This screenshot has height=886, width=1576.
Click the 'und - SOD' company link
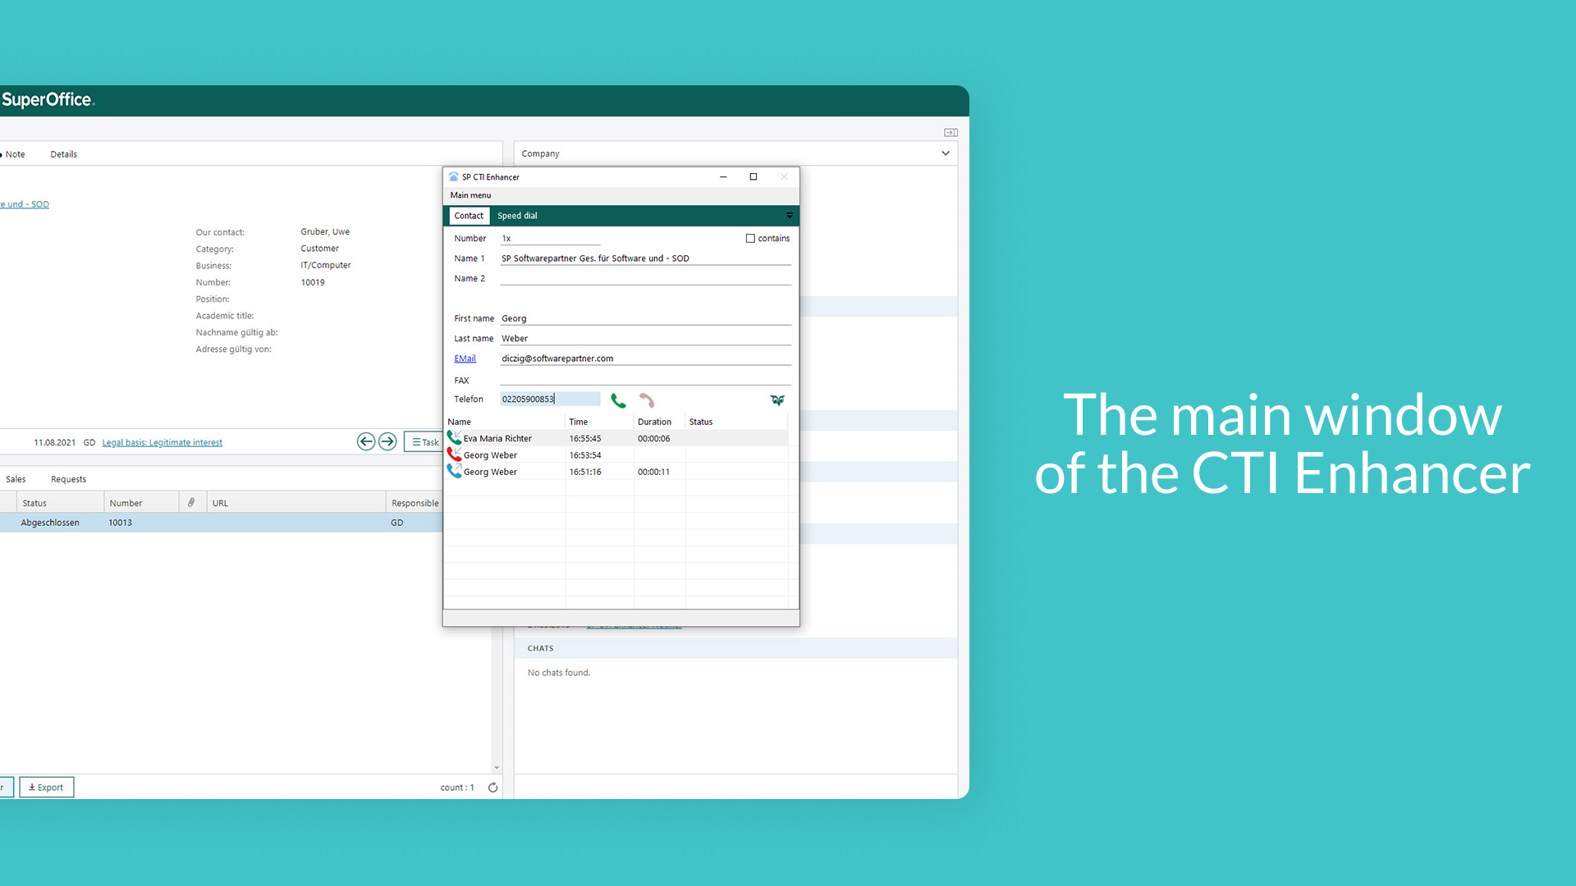pyautogui.click(x=25, y=204)
